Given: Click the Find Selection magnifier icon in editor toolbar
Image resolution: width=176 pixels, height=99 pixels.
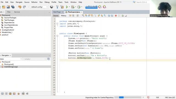Looking at the screenshot, I should (x=83, y=16).
